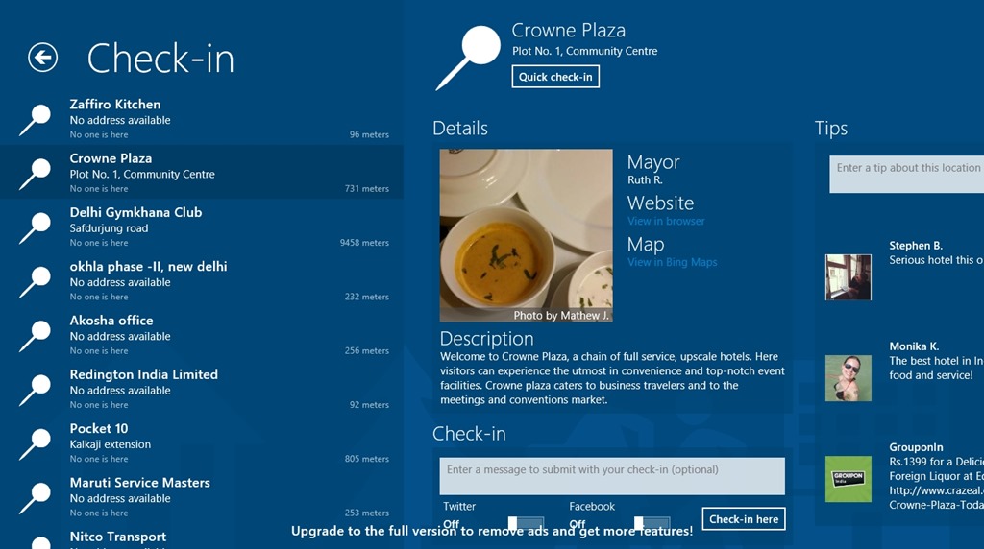Screen dimensions: 984x549
Task: Click mayor name Ruth R.
Action: [645, 179]
